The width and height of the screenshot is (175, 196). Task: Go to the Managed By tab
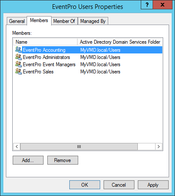93,21
